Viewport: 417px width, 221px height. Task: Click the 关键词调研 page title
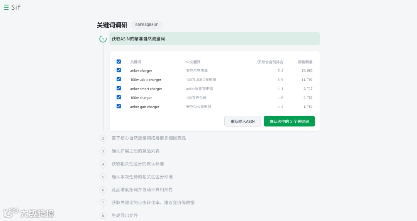(x=112, y=25)
